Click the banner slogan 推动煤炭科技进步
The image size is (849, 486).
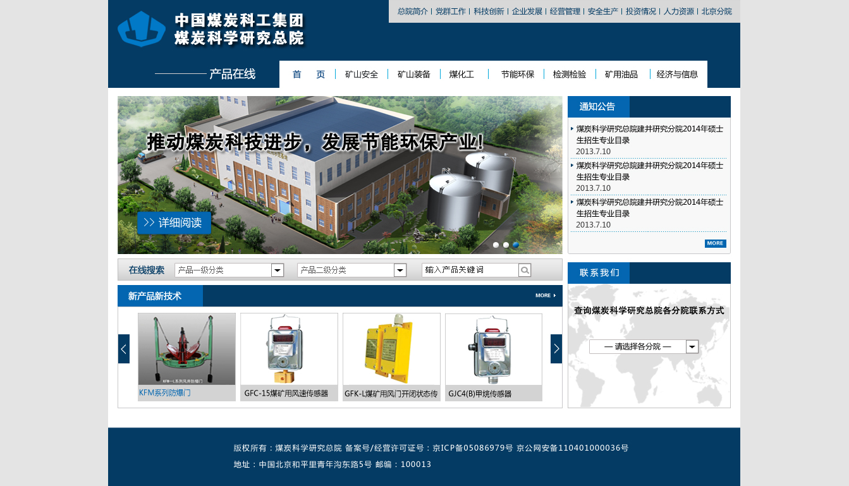click(x=315, y=142)
